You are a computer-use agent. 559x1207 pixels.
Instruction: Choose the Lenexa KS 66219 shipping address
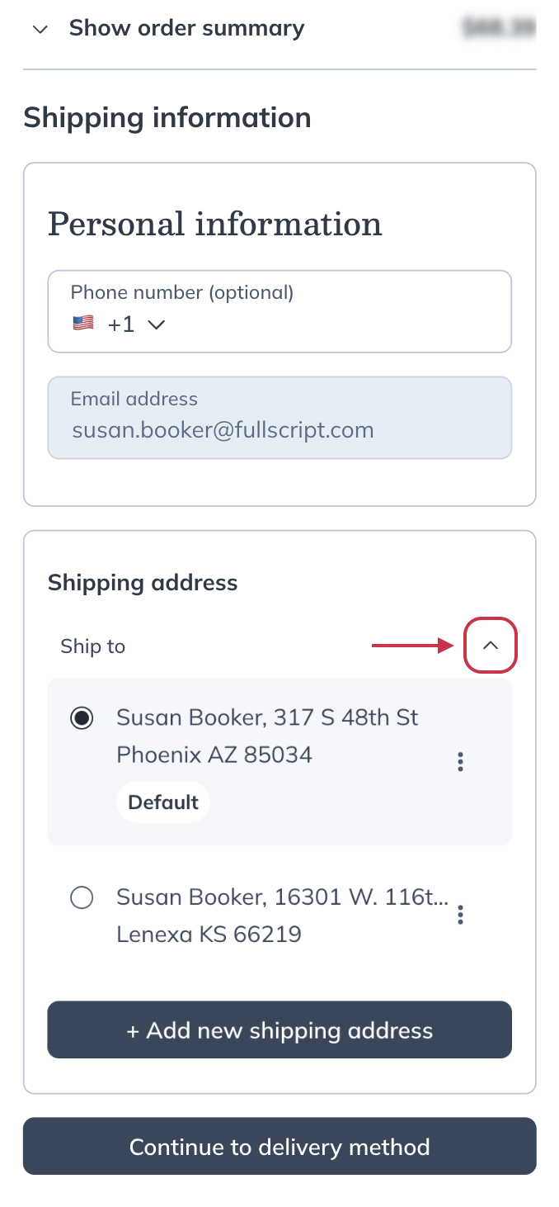[x=82, y=897]
